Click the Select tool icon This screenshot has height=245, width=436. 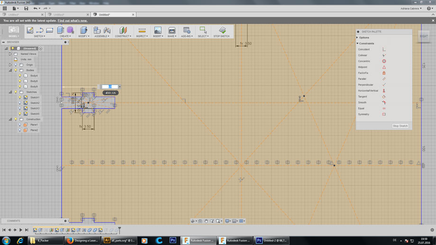pos(203,30)
